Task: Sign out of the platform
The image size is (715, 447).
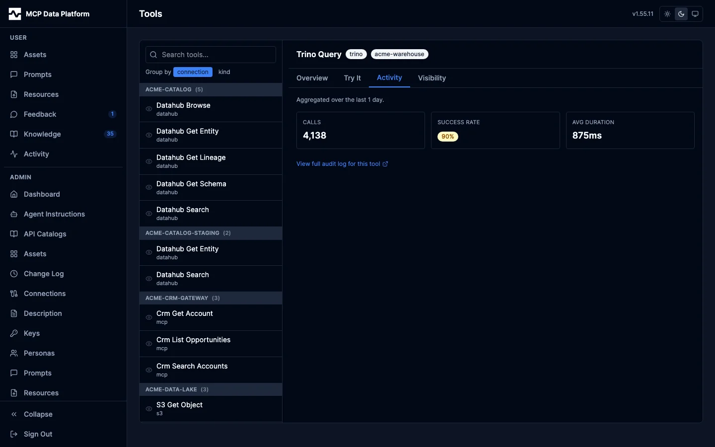Action: point(63,434)
